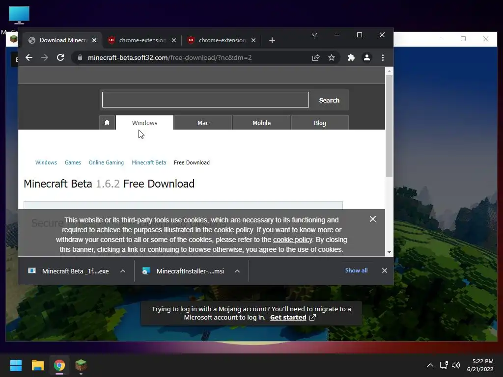Click the scrollbar up arrow
The image size is (503, 377).
(x=389, y=71)
